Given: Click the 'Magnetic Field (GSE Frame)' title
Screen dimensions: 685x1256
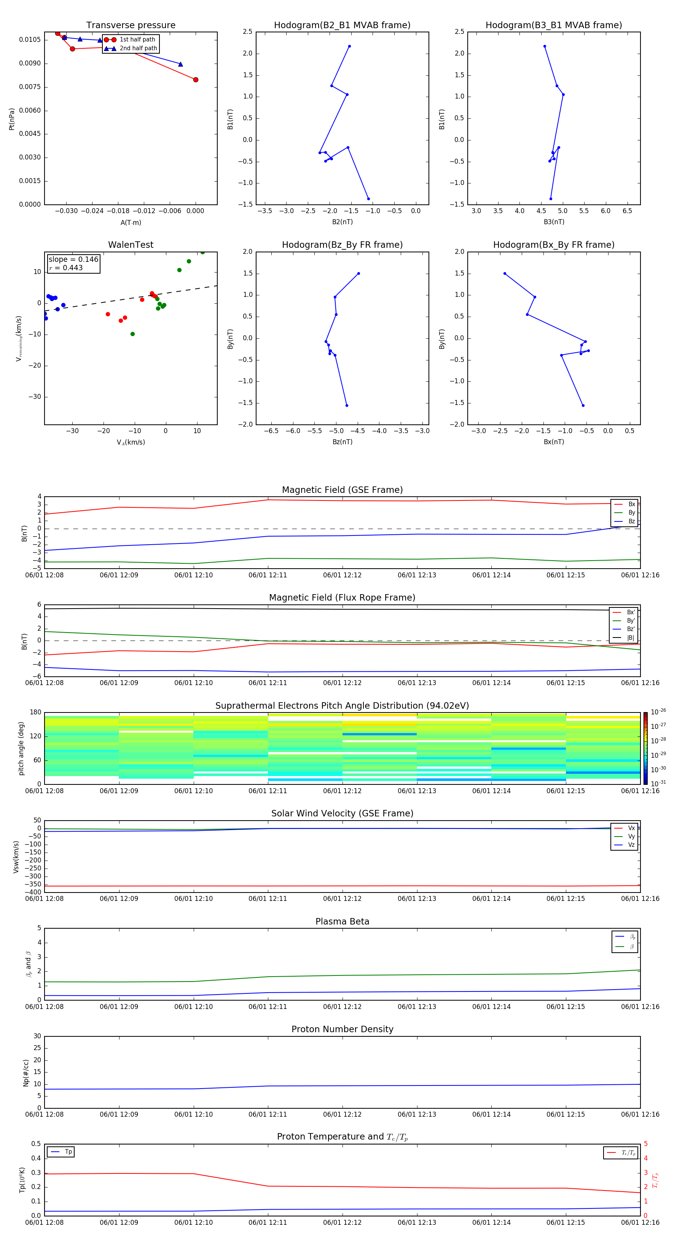Looking at the screenshot, I should click(x=342, y=490).
